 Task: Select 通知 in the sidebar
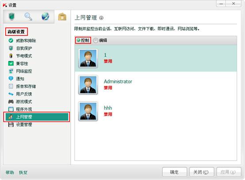tap(20, 78)
